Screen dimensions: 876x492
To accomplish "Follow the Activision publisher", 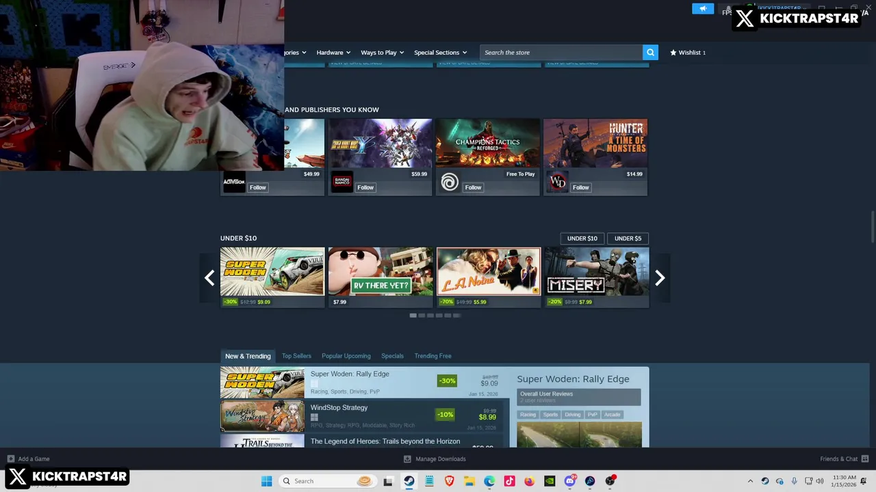I will [x=257, y=187].
